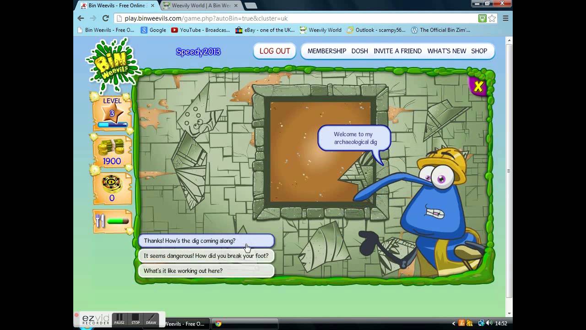Open the SHOP menu item
This screenshot has width=586, height=330.
pyautogui.click(x=479, y=51)
